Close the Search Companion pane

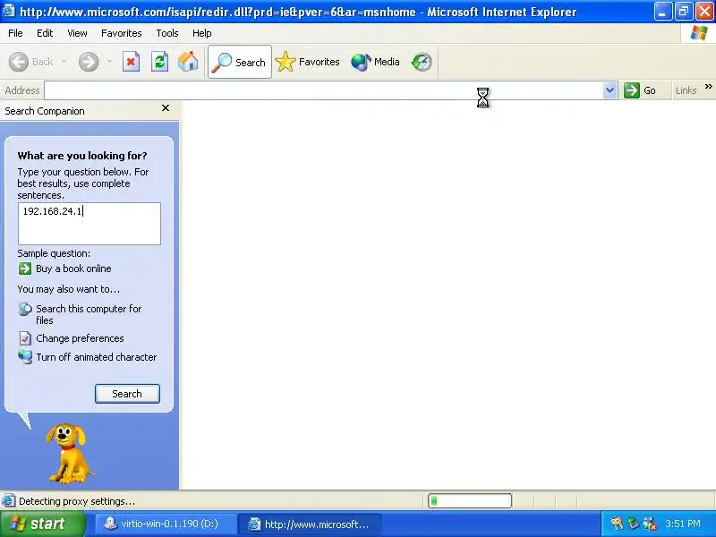click(166, 108)
